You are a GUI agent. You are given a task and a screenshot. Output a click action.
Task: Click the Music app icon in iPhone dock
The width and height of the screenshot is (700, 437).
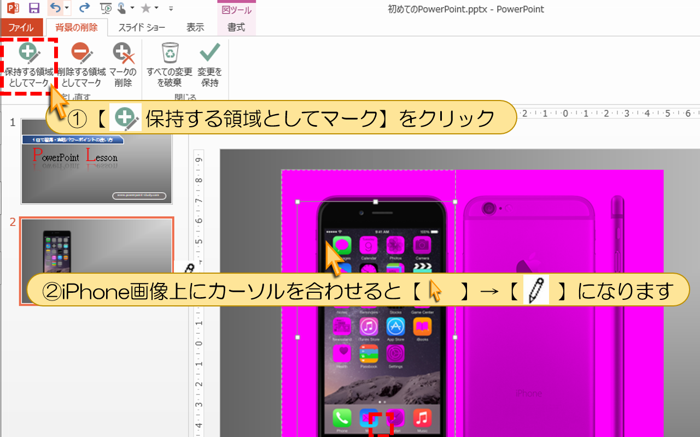(x=422, y=418)
